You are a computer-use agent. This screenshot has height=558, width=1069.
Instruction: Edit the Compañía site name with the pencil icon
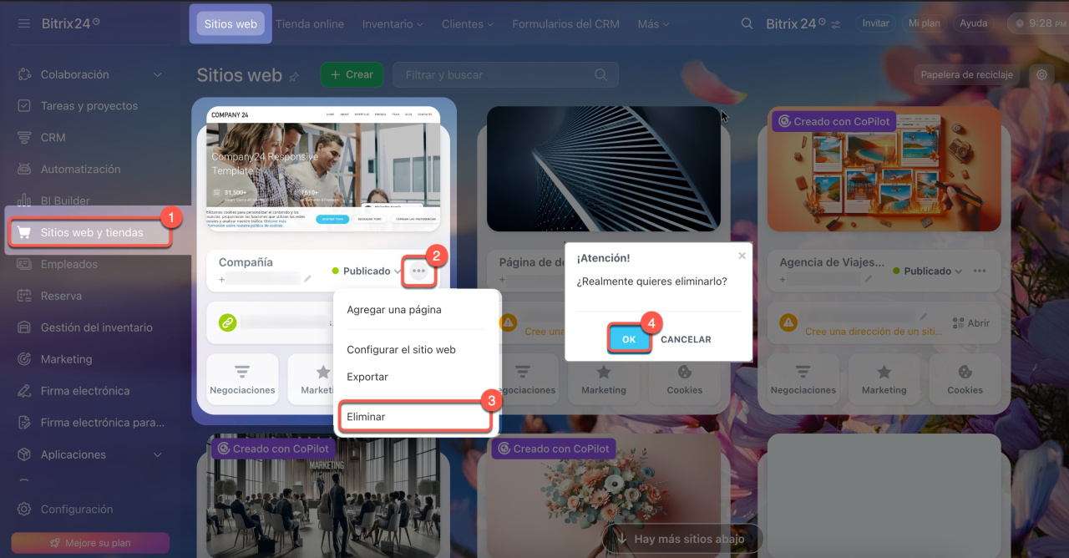point(307,279)
